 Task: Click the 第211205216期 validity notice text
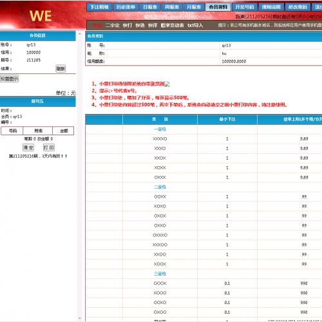(38, 156)
